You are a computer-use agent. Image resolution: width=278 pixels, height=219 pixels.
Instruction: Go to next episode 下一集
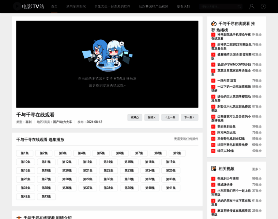click(189, 117)
